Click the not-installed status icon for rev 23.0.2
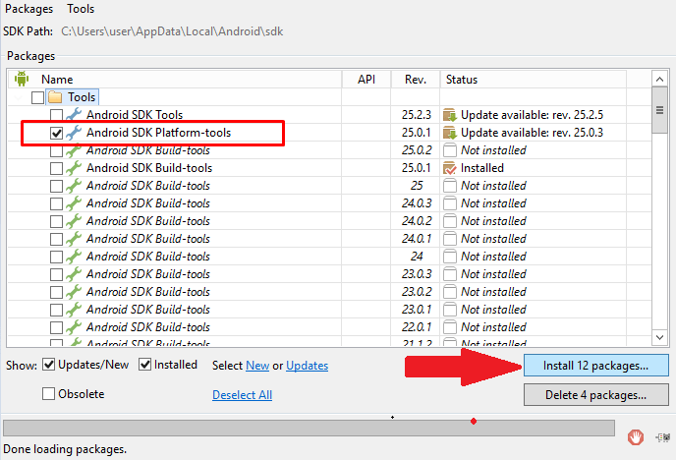 pyautogui.click(x=450, y=292)
